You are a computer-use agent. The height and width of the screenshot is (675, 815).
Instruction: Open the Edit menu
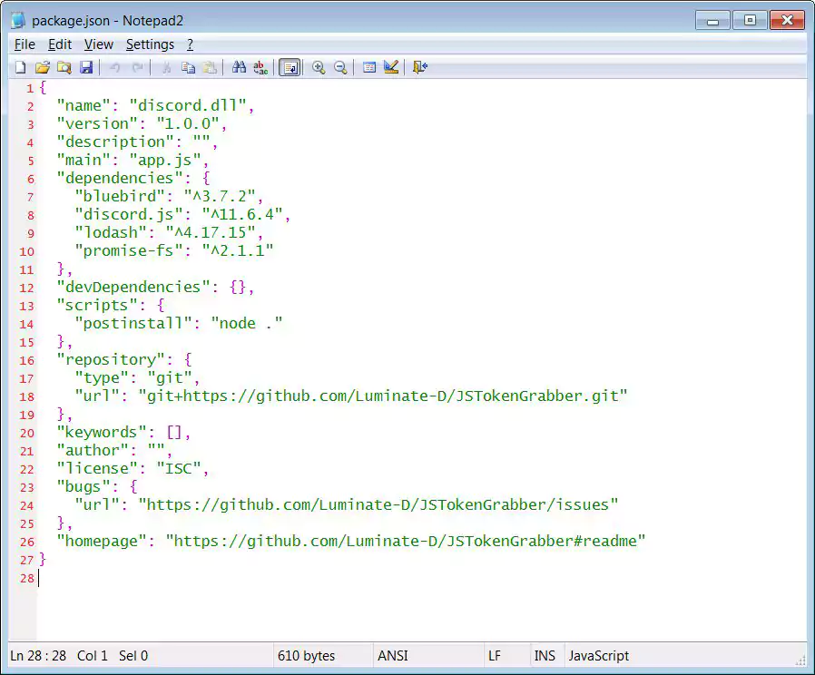[60, 44]
